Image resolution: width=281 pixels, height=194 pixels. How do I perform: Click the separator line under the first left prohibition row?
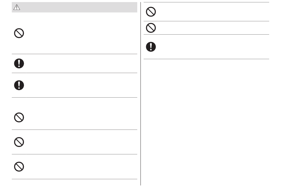click(75, 54)
